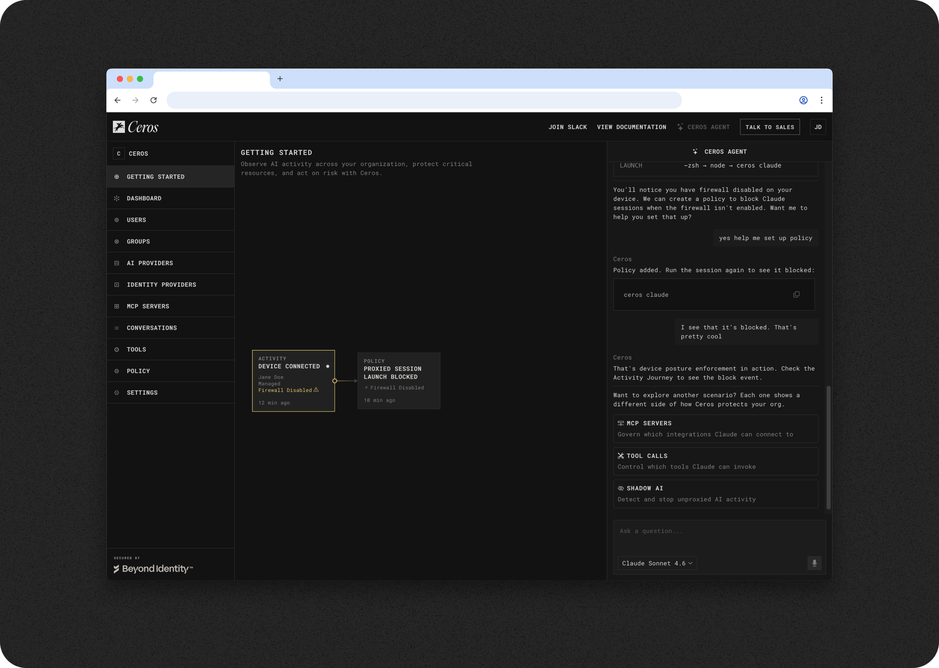Open the browser profile icon
This screenshot has height=668, width=939.
[803, 100]
